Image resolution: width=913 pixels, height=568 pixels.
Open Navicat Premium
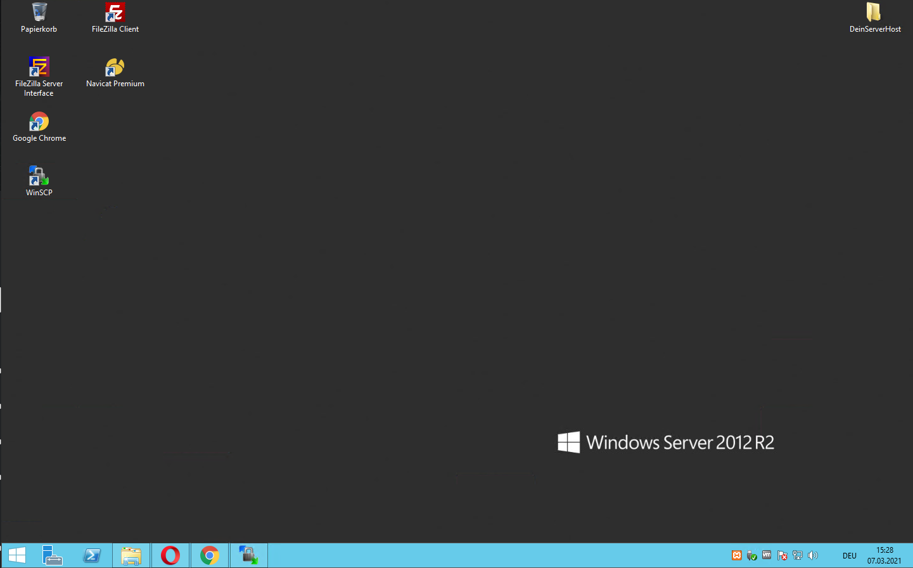click(x=115, y=67)
